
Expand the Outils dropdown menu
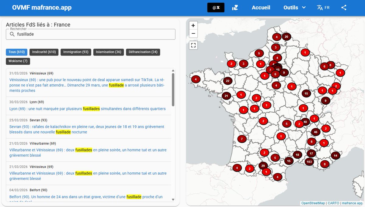[294, 7]
